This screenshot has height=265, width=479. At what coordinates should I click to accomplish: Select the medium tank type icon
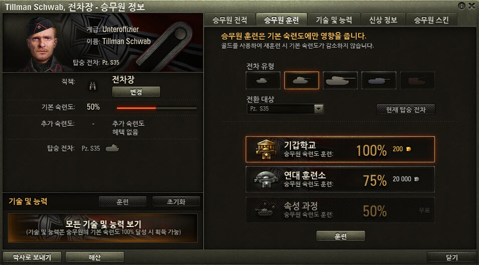[x=301, y=81]
